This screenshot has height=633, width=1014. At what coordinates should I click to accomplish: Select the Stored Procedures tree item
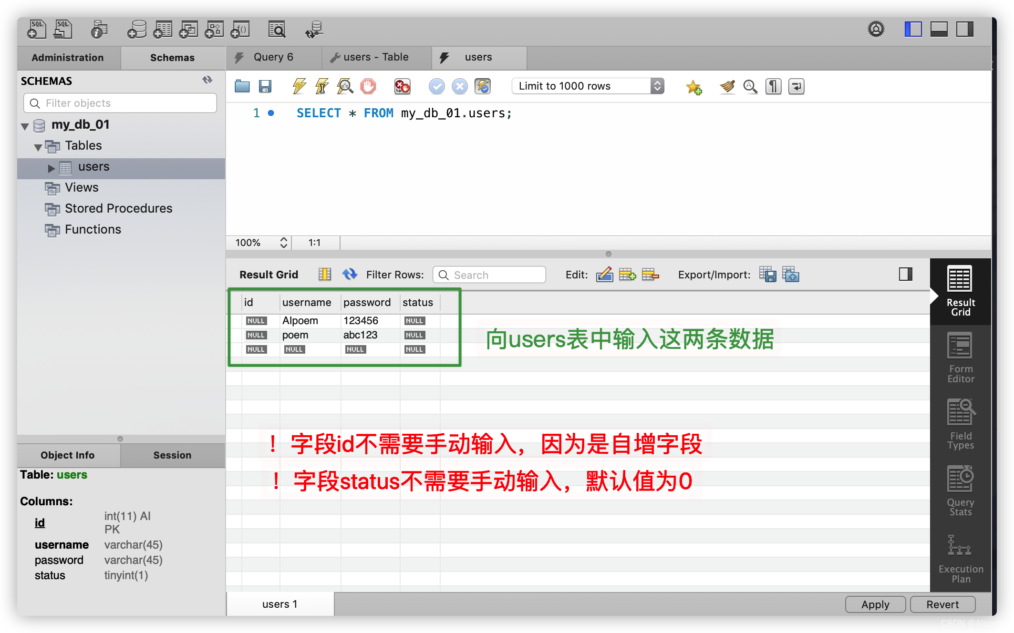point(118,208)
